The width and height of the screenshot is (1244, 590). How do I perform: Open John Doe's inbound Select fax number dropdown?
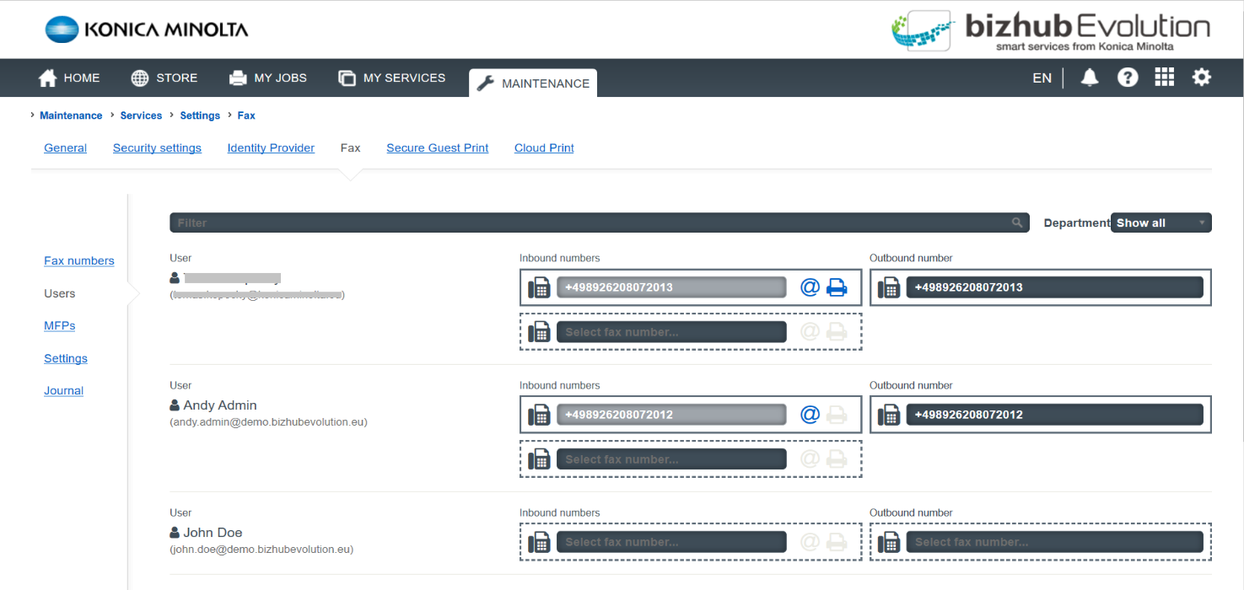tap(671, 542)
